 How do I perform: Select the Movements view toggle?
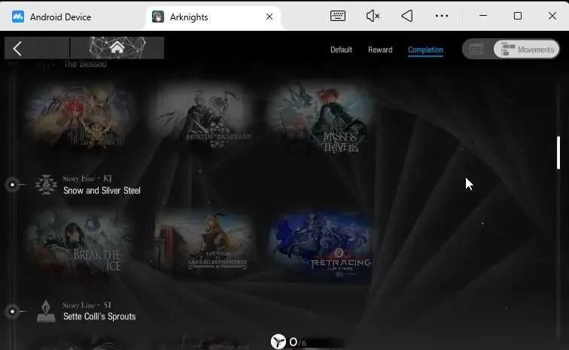click(x=527, y=50)
